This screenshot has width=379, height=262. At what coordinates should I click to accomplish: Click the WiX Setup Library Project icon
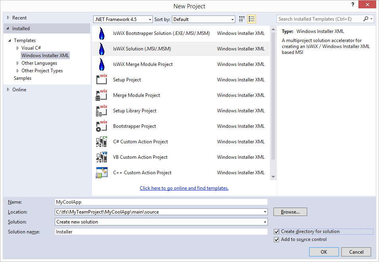102,110
